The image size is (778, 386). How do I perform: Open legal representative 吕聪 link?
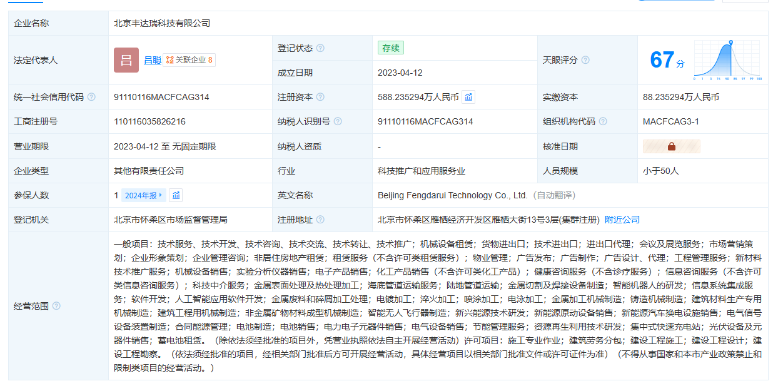coord(153,60)
